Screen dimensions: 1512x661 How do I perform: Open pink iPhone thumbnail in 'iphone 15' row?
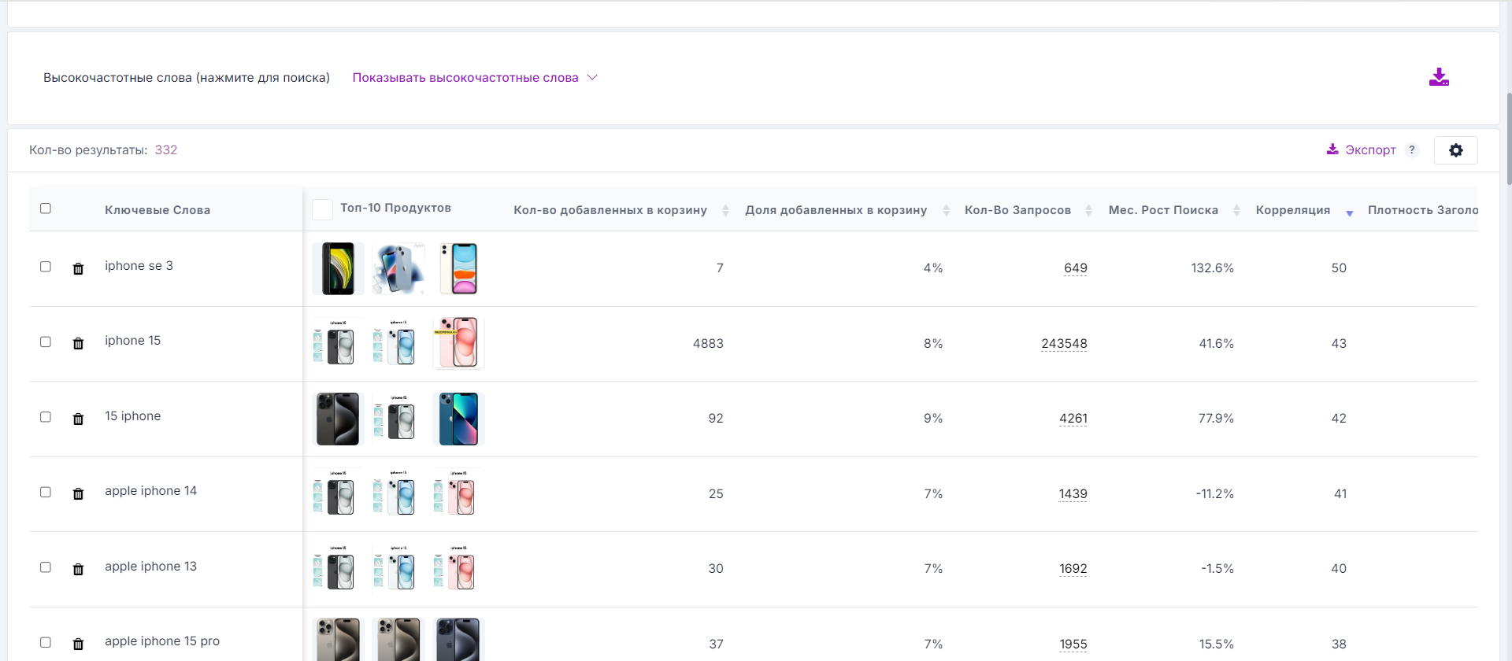tap(458, 343)
